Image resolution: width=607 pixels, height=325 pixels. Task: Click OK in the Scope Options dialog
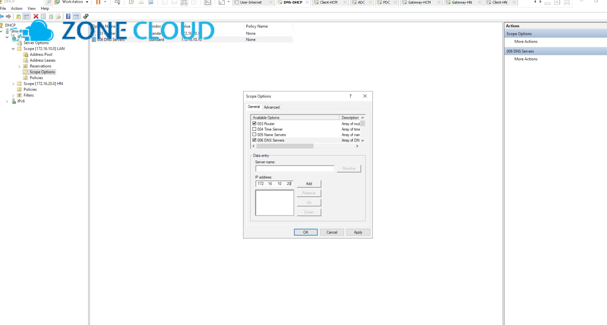click(x=306, y=232)
